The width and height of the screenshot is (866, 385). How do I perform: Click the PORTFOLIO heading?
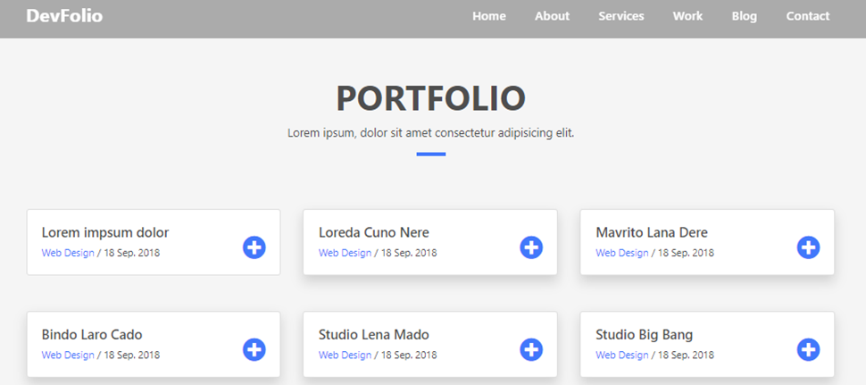click(431, 98)
